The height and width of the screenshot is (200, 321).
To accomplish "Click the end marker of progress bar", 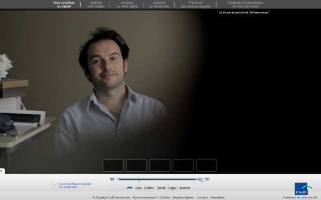I will [x=202, y=181].
